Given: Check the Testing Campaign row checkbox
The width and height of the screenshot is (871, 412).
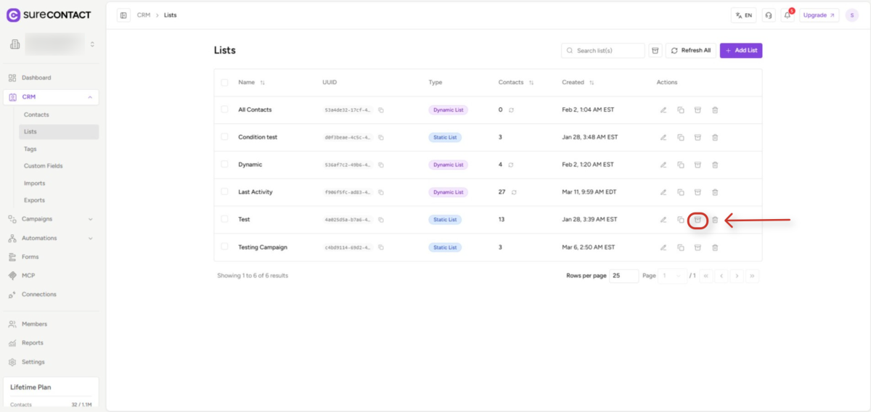Looking at the screenshot, I should point(224,247).
